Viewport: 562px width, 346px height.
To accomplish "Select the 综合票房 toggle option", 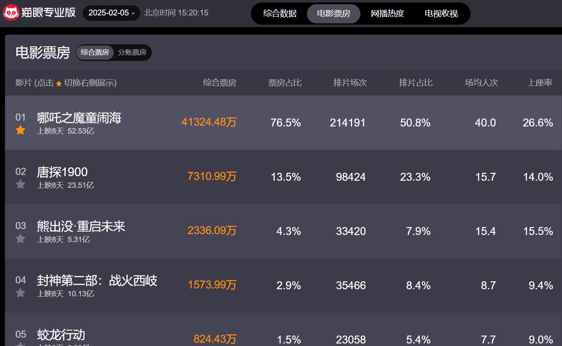I will [95, 53].
